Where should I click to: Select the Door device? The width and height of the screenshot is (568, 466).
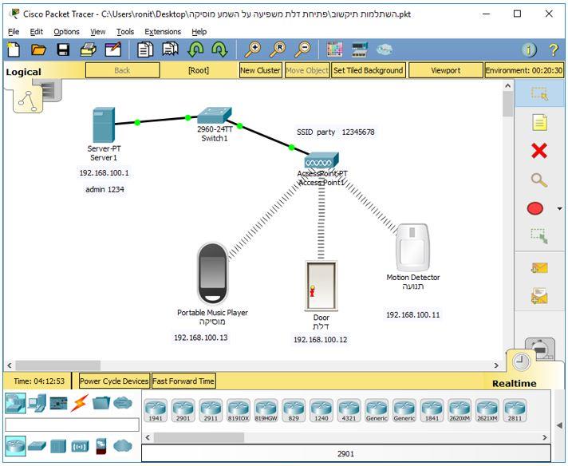tap(321, 286)
